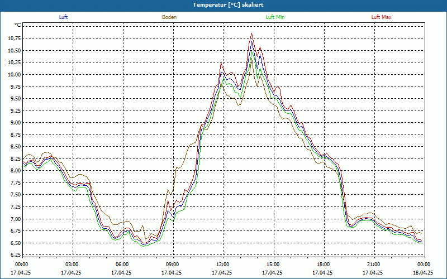Click the 10,75 y-axis value

[x=15, y=39]
